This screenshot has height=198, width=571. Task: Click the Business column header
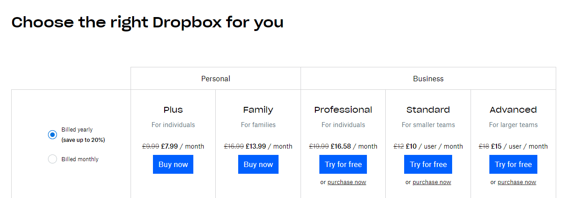[428, 79]
